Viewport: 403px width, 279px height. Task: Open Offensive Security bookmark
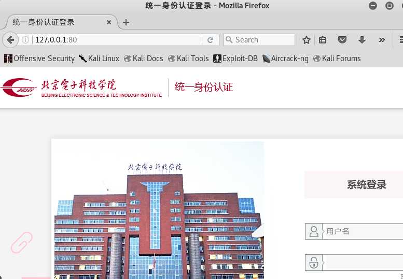click(x=39, y=58)
